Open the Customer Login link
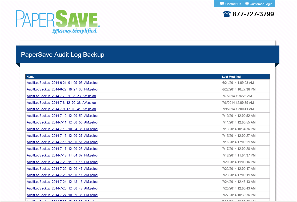The image size is (297, 202). tap(261, 4)
